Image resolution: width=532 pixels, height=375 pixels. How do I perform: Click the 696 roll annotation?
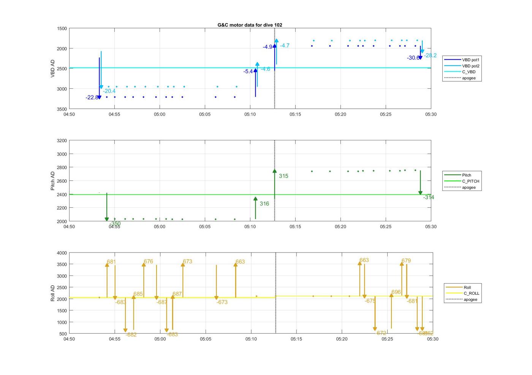(396, 292)
